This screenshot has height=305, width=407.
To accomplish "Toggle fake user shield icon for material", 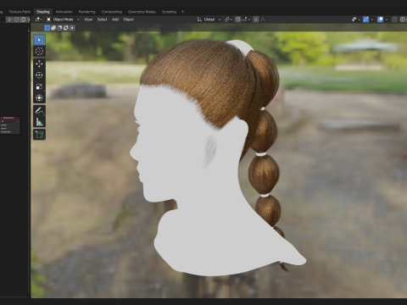I will pos(16,19).
